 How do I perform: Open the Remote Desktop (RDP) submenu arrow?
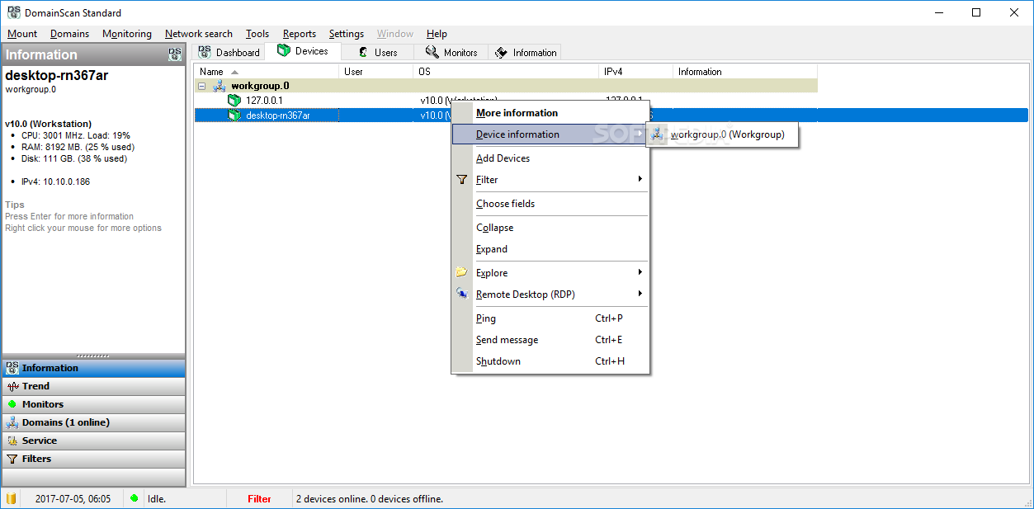pos(640,294)
